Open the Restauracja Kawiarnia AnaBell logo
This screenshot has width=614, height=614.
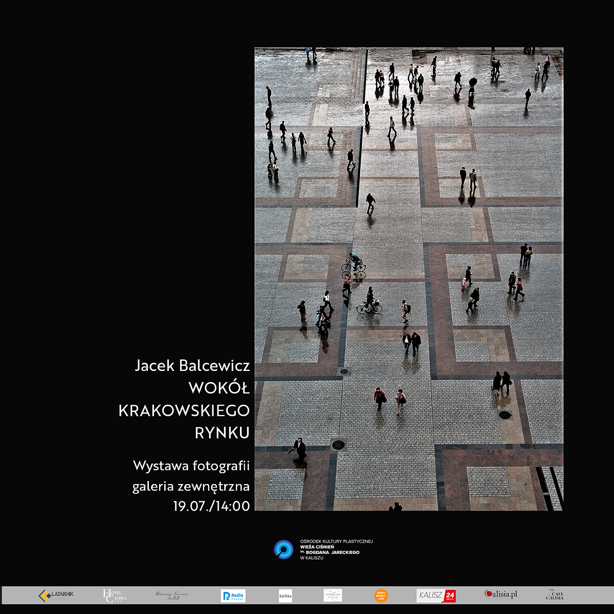tap(171, 596)
